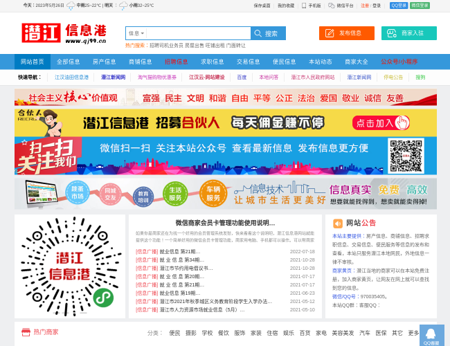Filter merchants by 美容美发 category

343,333
